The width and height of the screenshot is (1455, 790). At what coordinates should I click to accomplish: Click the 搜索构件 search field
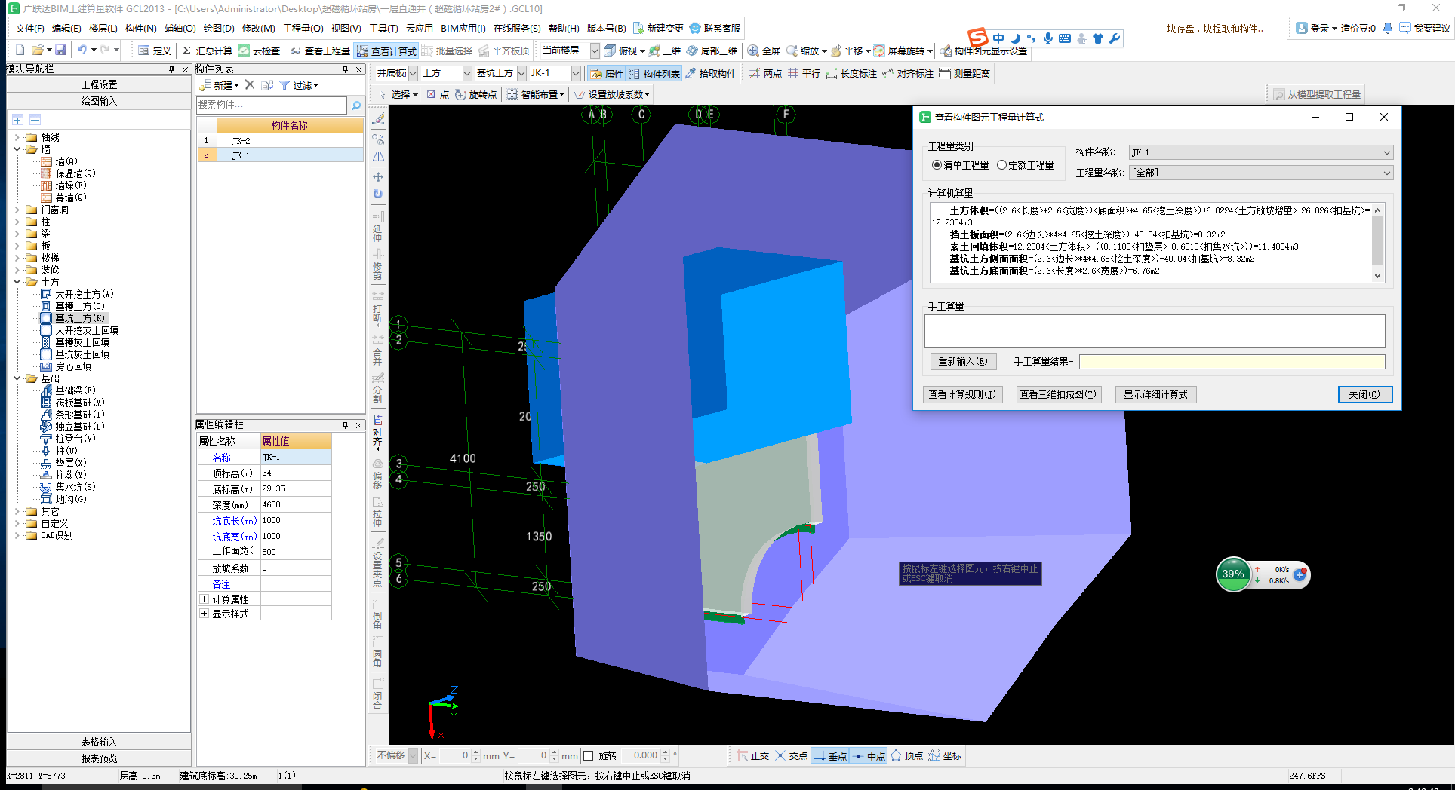[x=272, y=105]
